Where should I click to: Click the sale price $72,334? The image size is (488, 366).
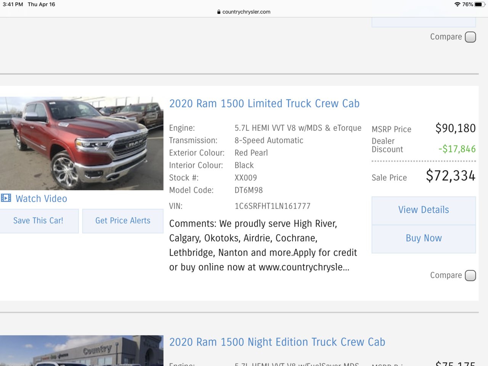coord(451,176)
